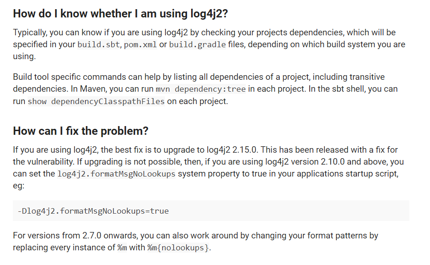Click the standalone %m inline code
This screenshot has height=265, width=430.
(122, 248)
